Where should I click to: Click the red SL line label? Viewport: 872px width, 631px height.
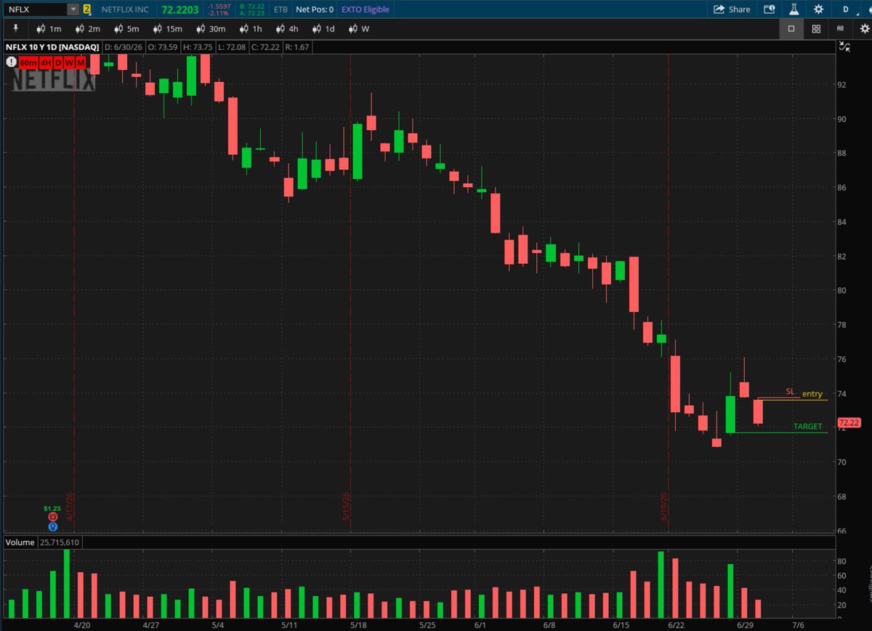tap(790, 391)
